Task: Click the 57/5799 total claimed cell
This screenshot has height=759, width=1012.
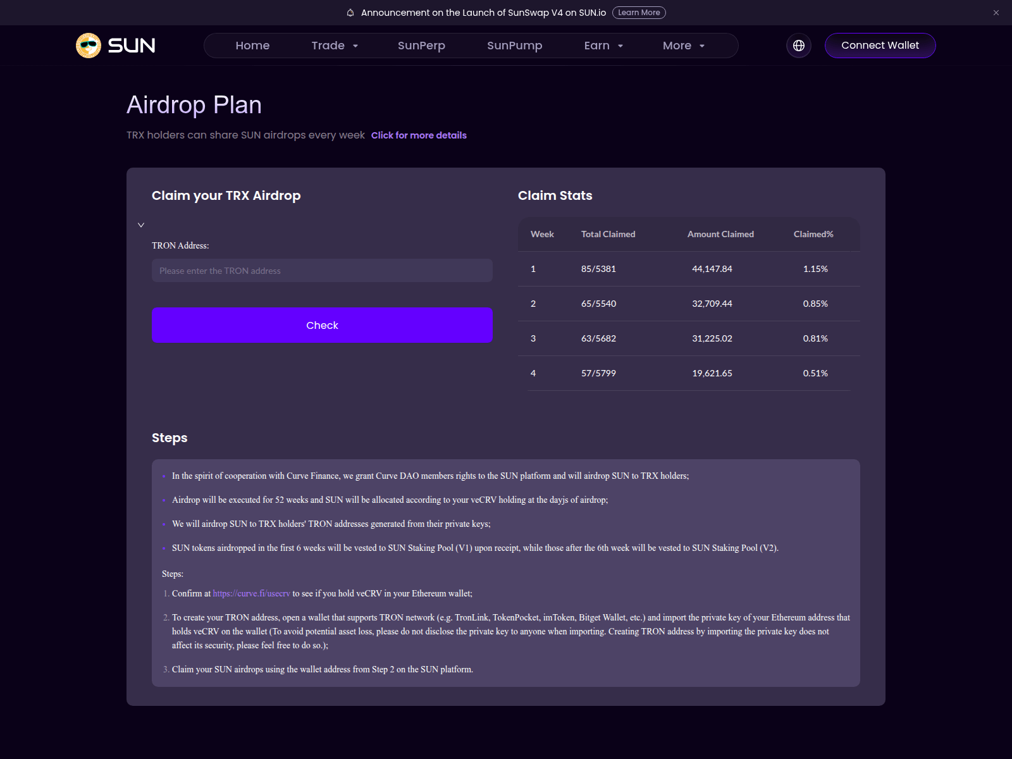Action: (598, 373)
